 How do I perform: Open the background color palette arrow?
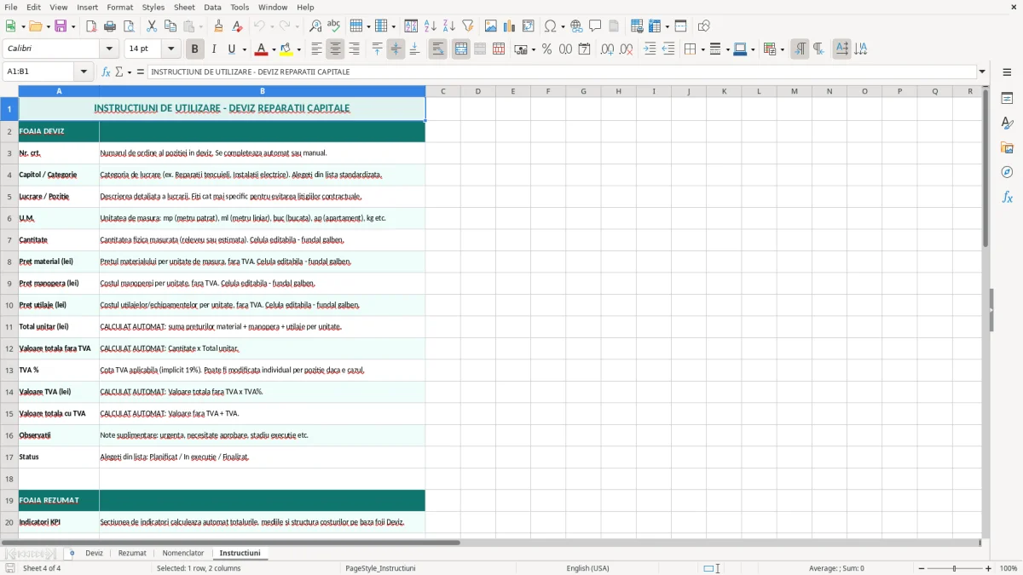click(x=299, y=49)
